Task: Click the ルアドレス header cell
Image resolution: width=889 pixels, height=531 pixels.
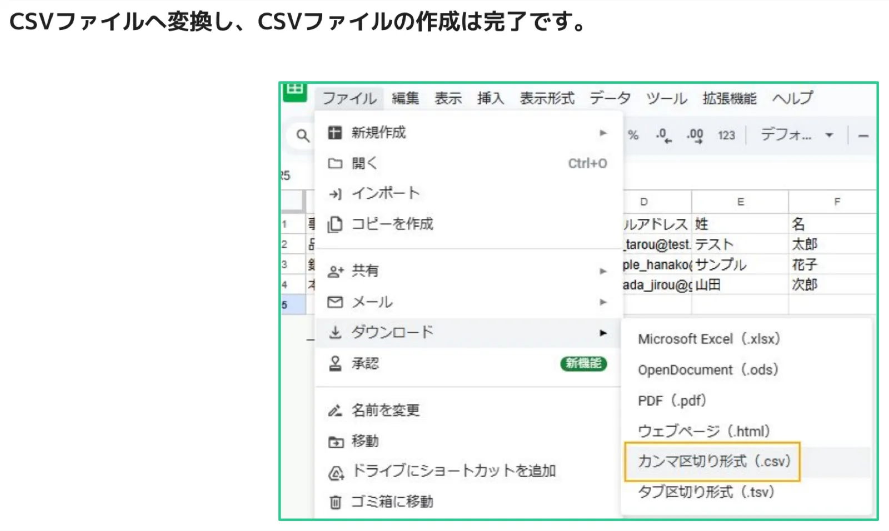Action: [x=657, y=224]
